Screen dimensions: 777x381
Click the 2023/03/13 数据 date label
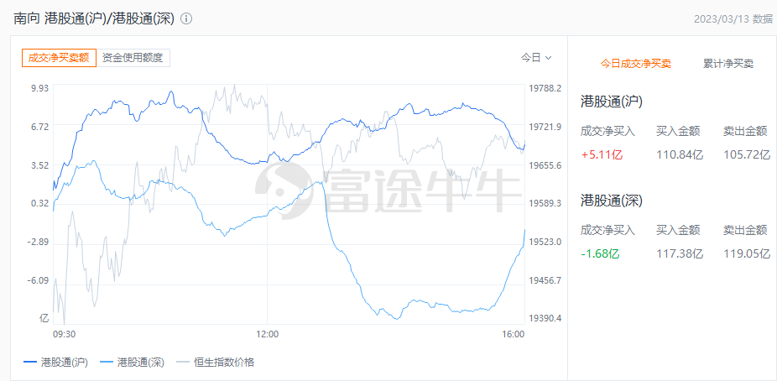click(733, 18)
